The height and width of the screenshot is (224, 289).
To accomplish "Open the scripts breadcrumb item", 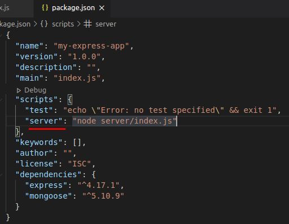I will pos(63,24).
